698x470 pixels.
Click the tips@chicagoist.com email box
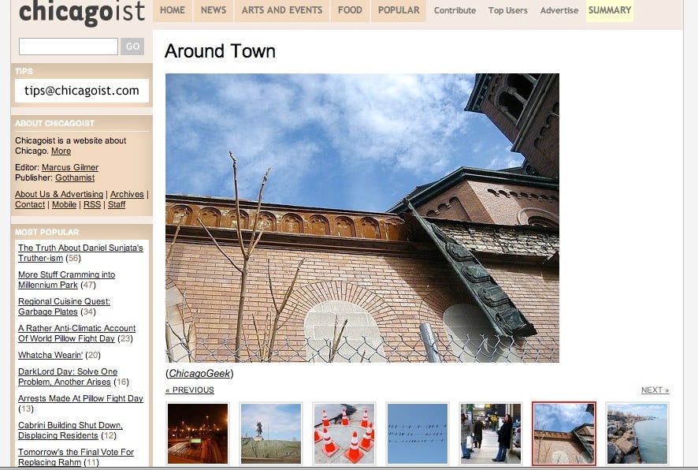coord(81,91)
